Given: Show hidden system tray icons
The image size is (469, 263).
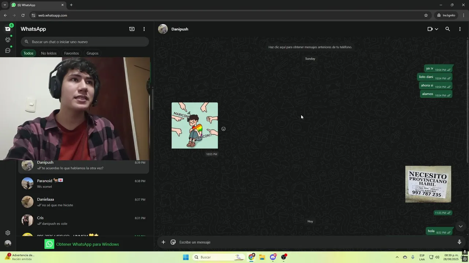Looking at the screenshot, I should pos(397,257).
